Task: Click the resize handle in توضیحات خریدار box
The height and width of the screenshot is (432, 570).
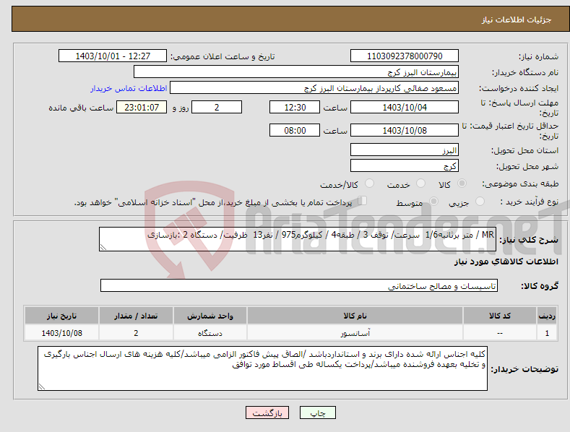Action: pyautogui.click(x=42, y=386)
